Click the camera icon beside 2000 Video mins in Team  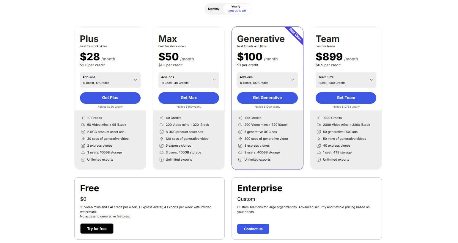pos(319,125)
